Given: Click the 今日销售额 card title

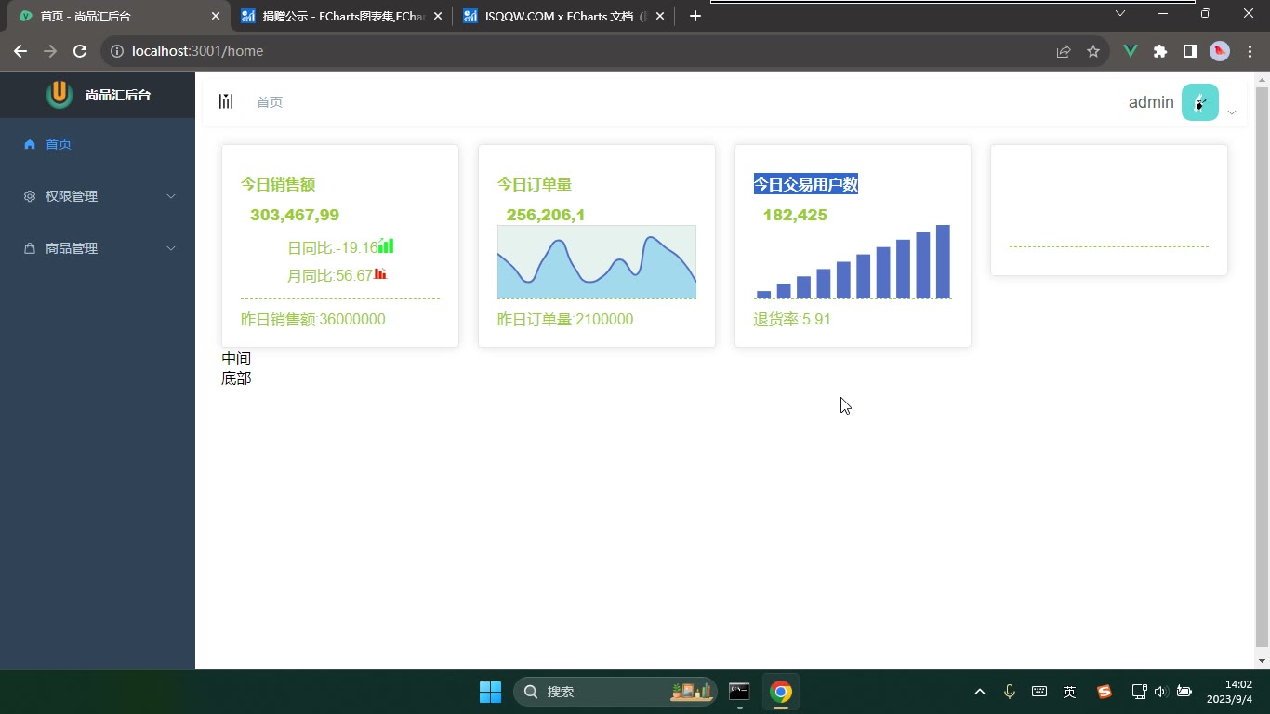Looking at the screenshot, I should pos(278,184).
